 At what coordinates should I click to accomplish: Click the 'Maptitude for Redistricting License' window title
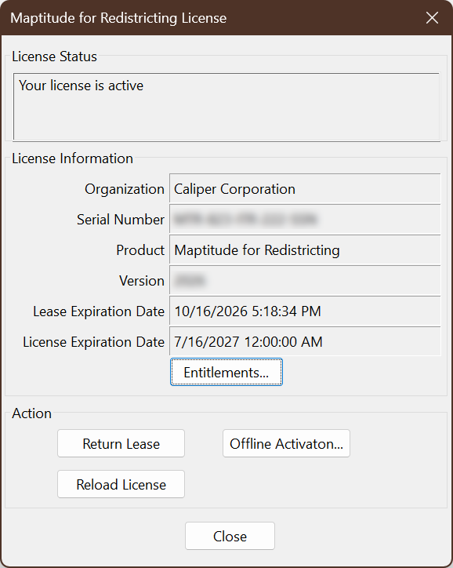118,18
